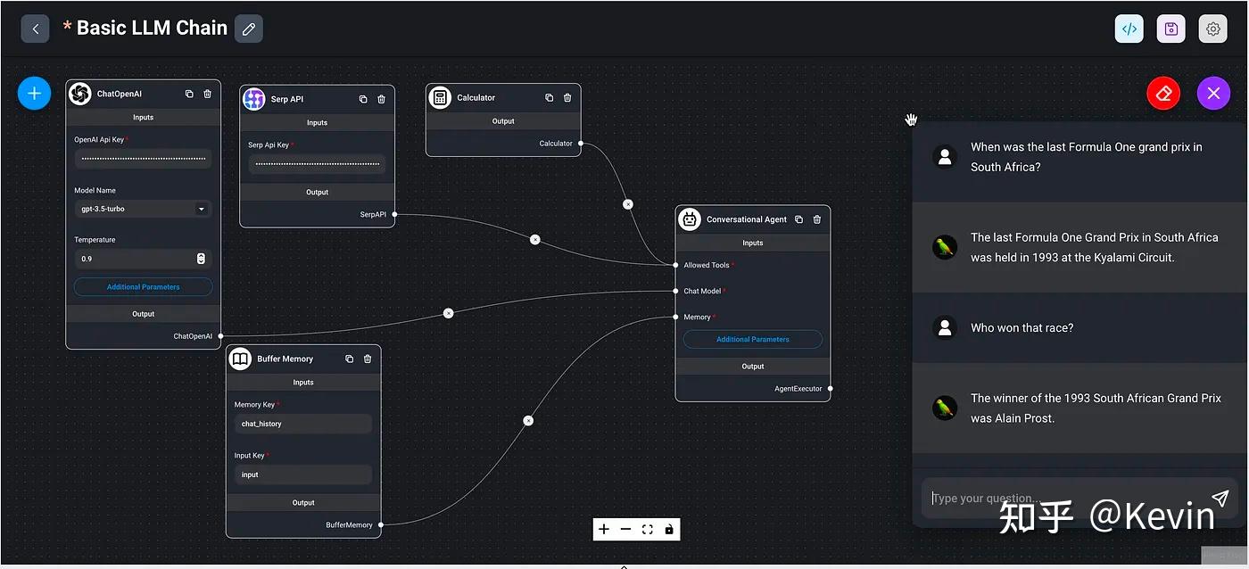Open Additional Parameters on ChatOpenAI

[x=143, y=286]
